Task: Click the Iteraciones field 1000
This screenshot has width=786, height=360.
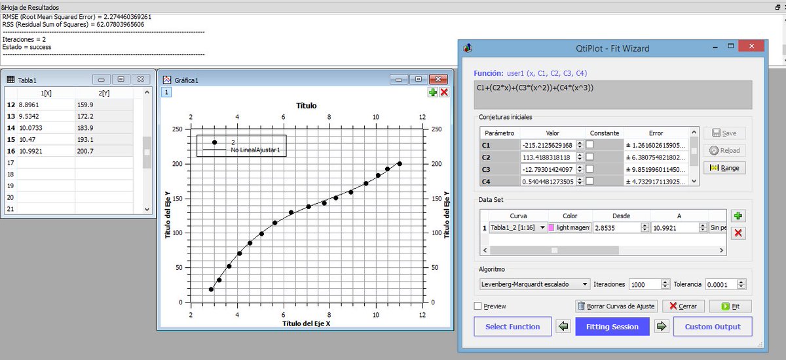Action: 645,284
